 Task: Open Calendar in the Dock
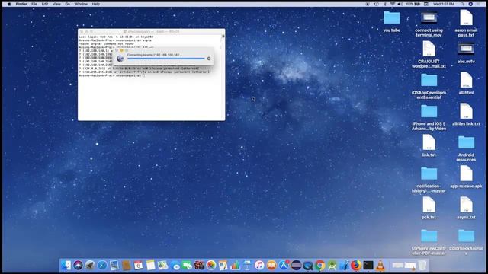(x=139, y=266)
